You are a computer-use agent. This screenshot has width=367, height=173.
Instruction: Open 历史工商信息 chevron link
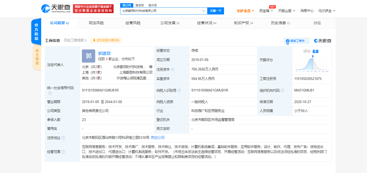(x=75, y=40)
